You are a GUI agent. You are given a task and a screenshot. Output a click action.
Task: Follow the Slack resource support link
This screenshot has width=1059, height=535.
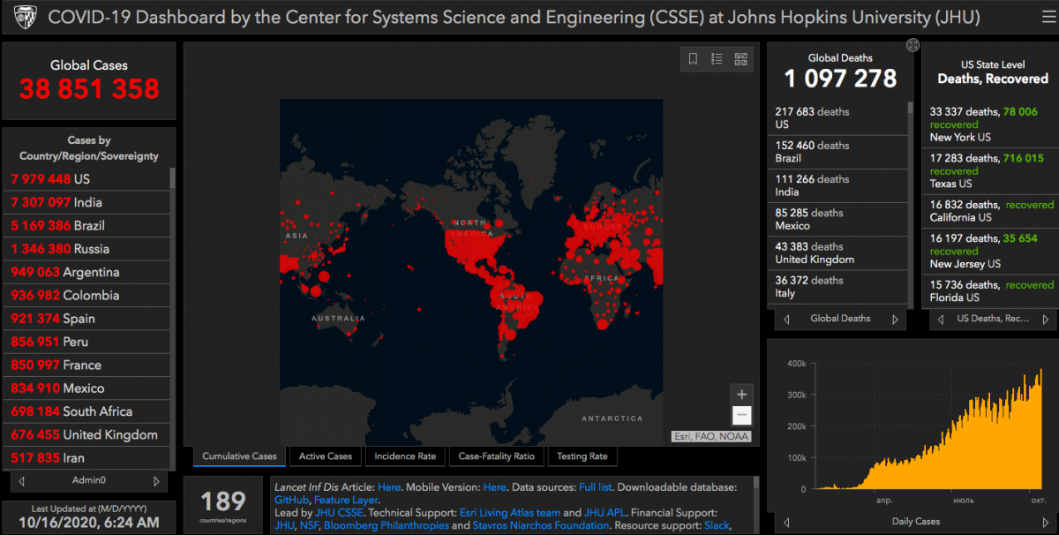(717, 525)
